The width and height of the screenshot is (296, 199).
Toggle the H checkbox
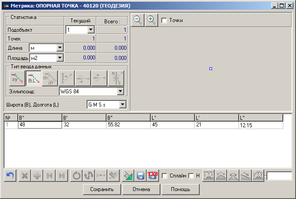tap(191, 176)
